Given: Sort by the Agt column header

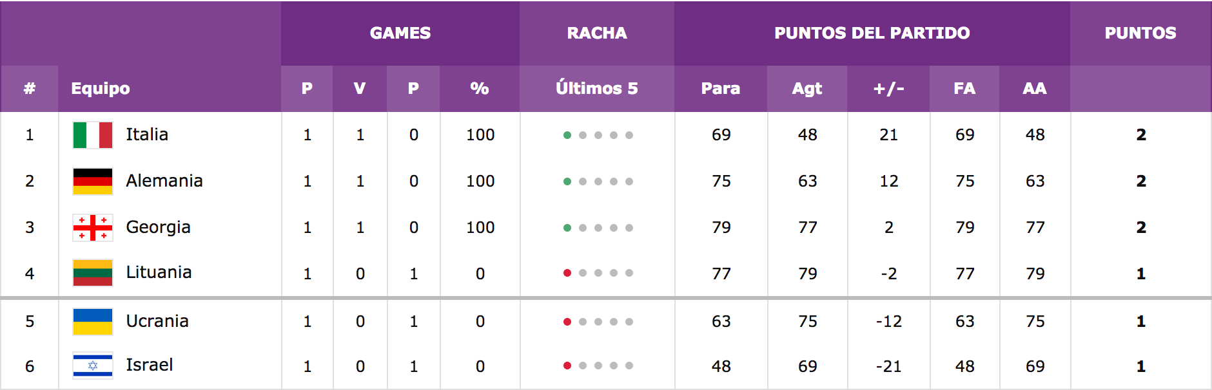Looking at the screenshot, I should [x=807, y=88].
